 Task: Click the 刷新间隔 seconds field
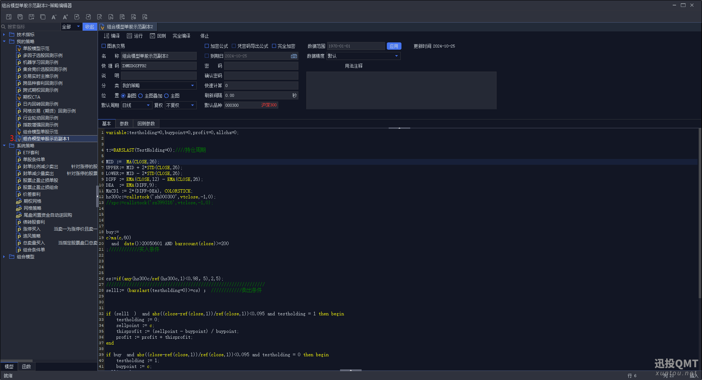click(261, 95)
